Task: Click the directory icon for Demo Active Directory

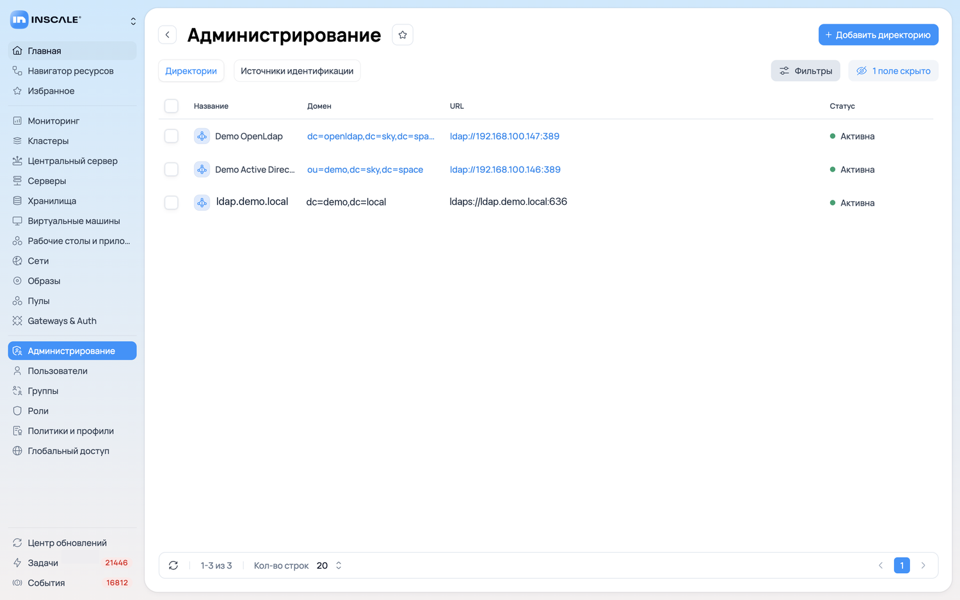Action: [202, 169]
